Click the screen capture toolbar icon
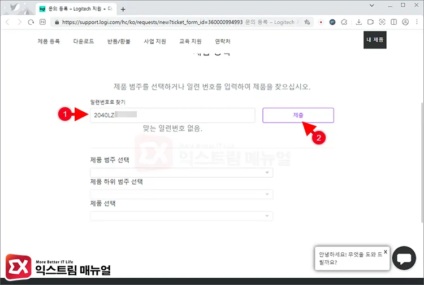The image size is (424, 285). tap(382, 22)
